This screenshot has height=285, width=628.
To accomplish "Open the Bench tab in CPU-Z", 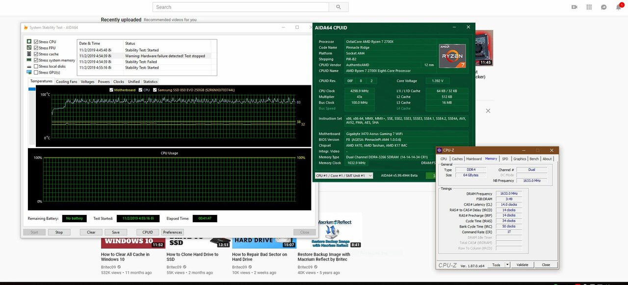I will coord(534,159).
